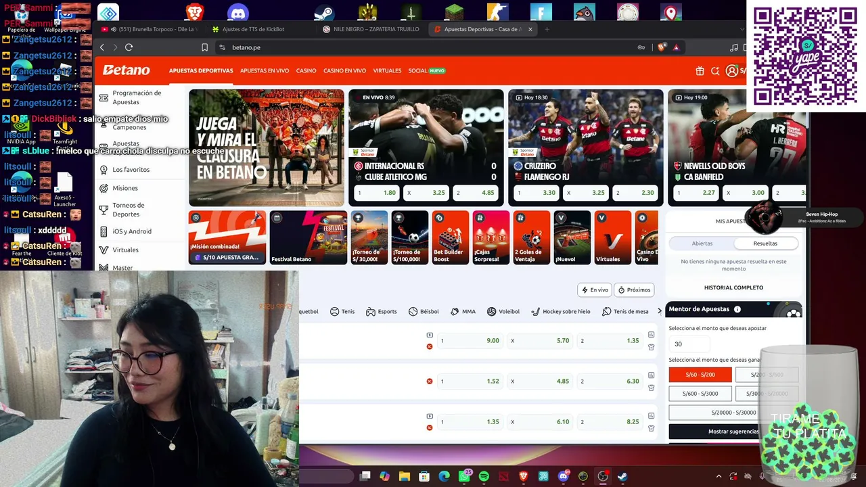The width and height of the screenshot is (866, 487).
Task: Select the S/20000 - S/30000 winnings range
Action: 733,413
